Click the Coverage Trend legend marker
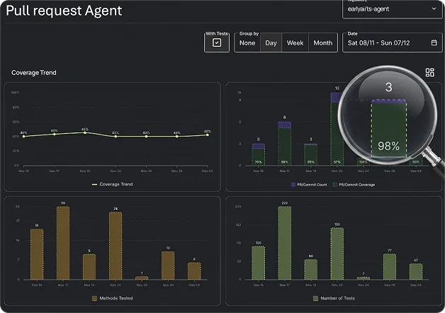 point(94,185)
